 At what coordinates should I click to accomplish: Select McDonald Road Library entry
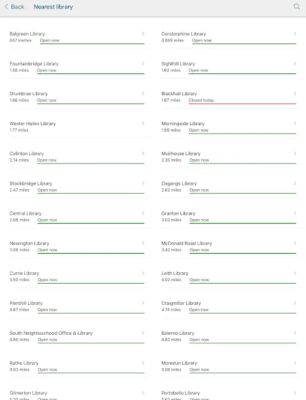coord(229,247)
